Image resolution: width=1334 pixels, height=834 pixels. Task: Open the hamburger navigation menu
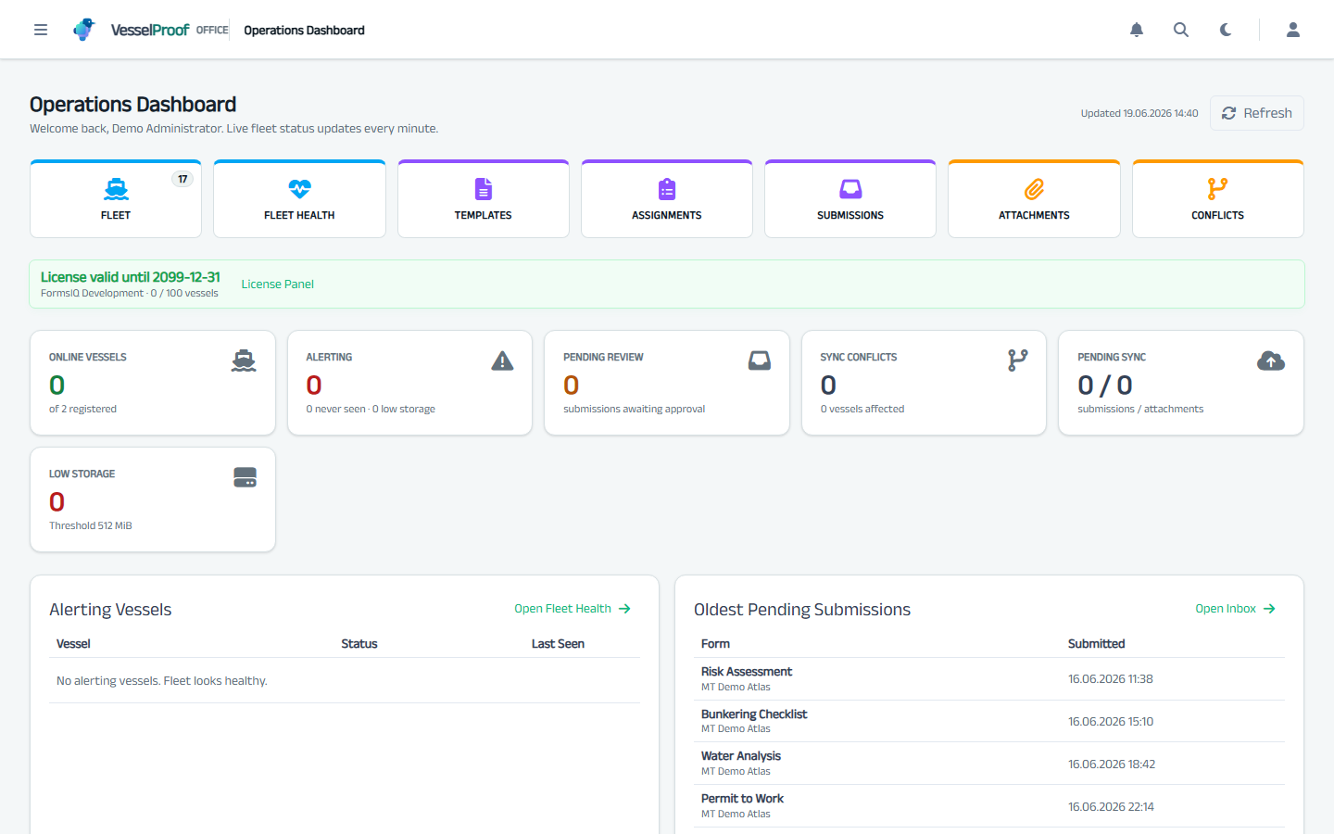click(x=41, y=30)
